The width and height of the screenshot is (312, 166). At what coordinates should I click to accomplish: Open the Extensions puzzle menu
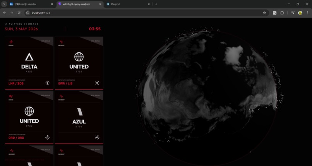pyautogui.click(x=282, y=13)
